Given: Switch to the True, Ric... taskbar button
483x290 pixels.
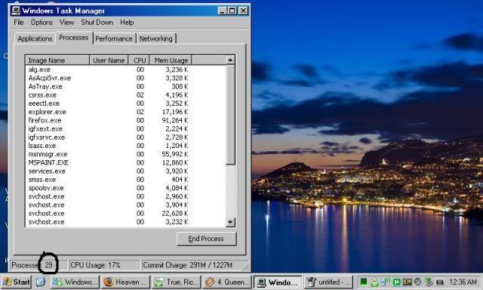Looking at the screenshot, I should coord(177,282).
